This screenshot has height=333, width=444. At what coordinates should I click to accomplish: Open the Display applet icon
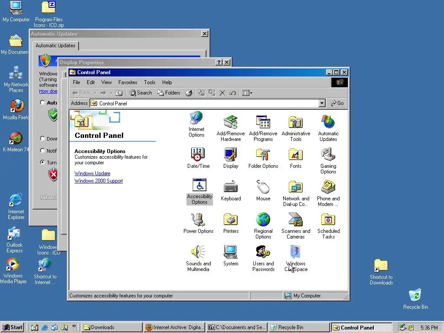pos(231,158)
